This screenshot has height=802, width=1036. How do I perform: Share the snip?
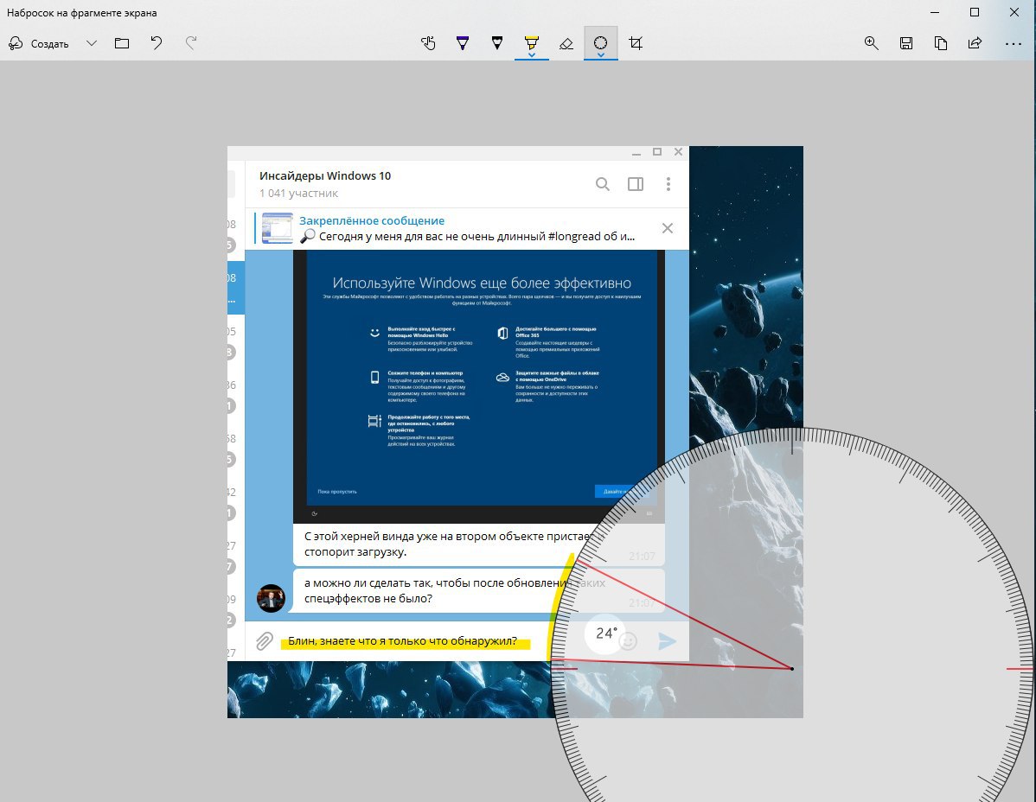tap(975, 43)
